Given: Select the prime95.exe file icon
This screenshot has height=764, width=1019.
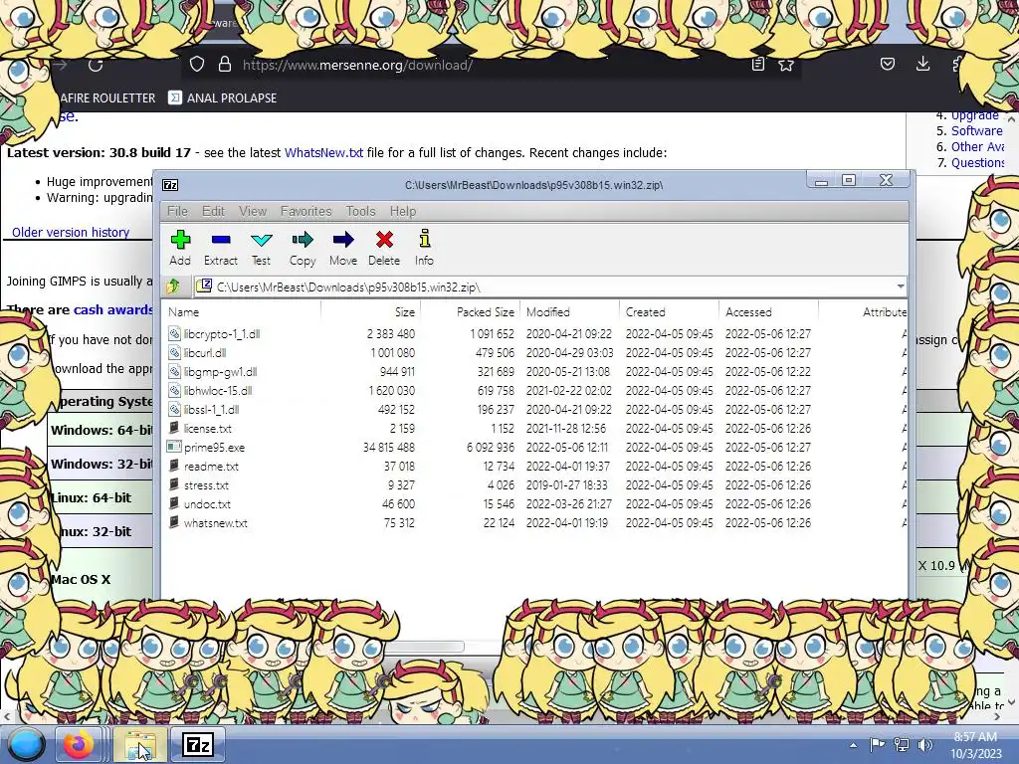Looking at the screenshot, I should (x=173, y=447).
